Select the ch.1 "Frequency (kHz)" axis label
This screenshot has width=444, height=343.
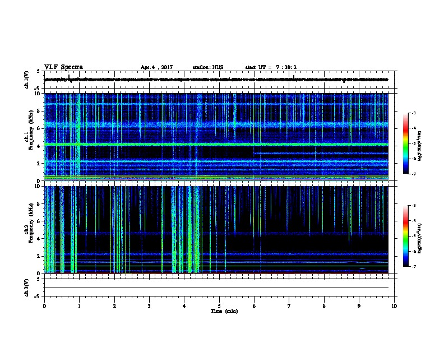(x=31, y=130)
